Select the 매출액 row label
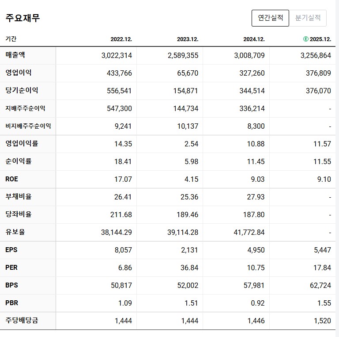339x337 pixels. [x=15, y=55]
